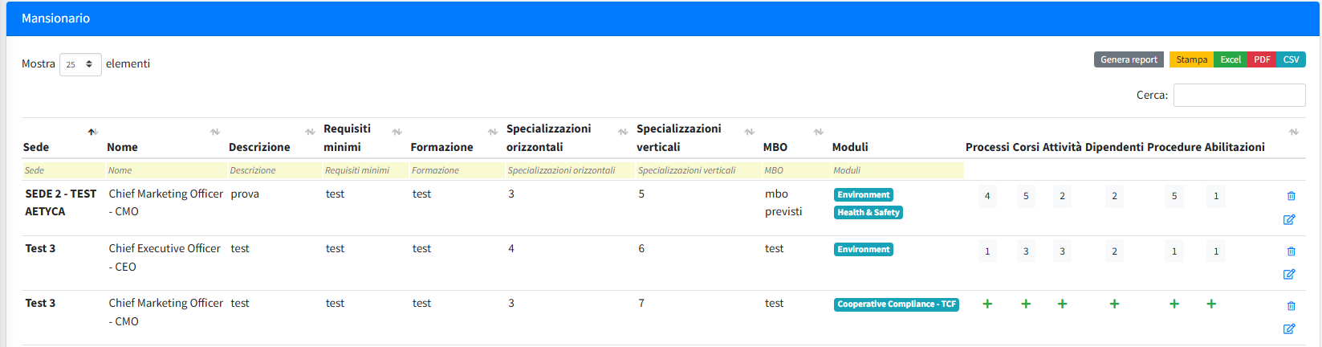Add Processi with first green plus icon

987,304
